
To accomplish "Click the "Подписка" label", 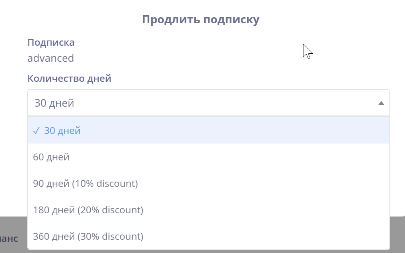I will point(50,42).
